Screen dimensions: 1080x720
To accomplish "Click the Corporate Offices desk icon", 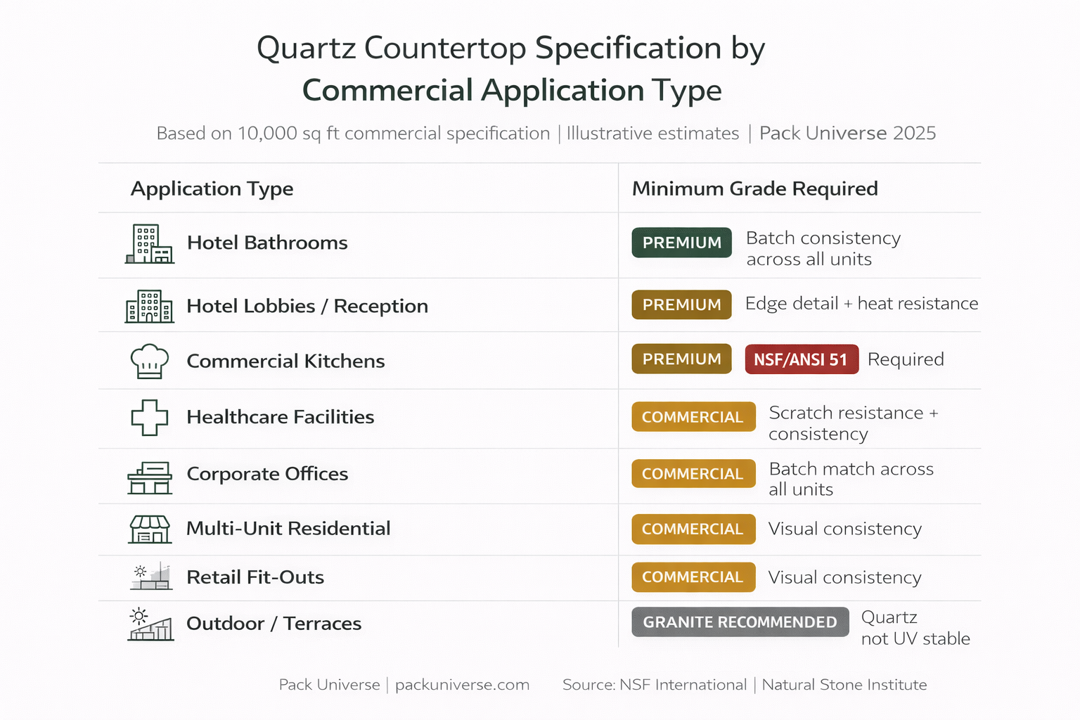I will 150,478.
